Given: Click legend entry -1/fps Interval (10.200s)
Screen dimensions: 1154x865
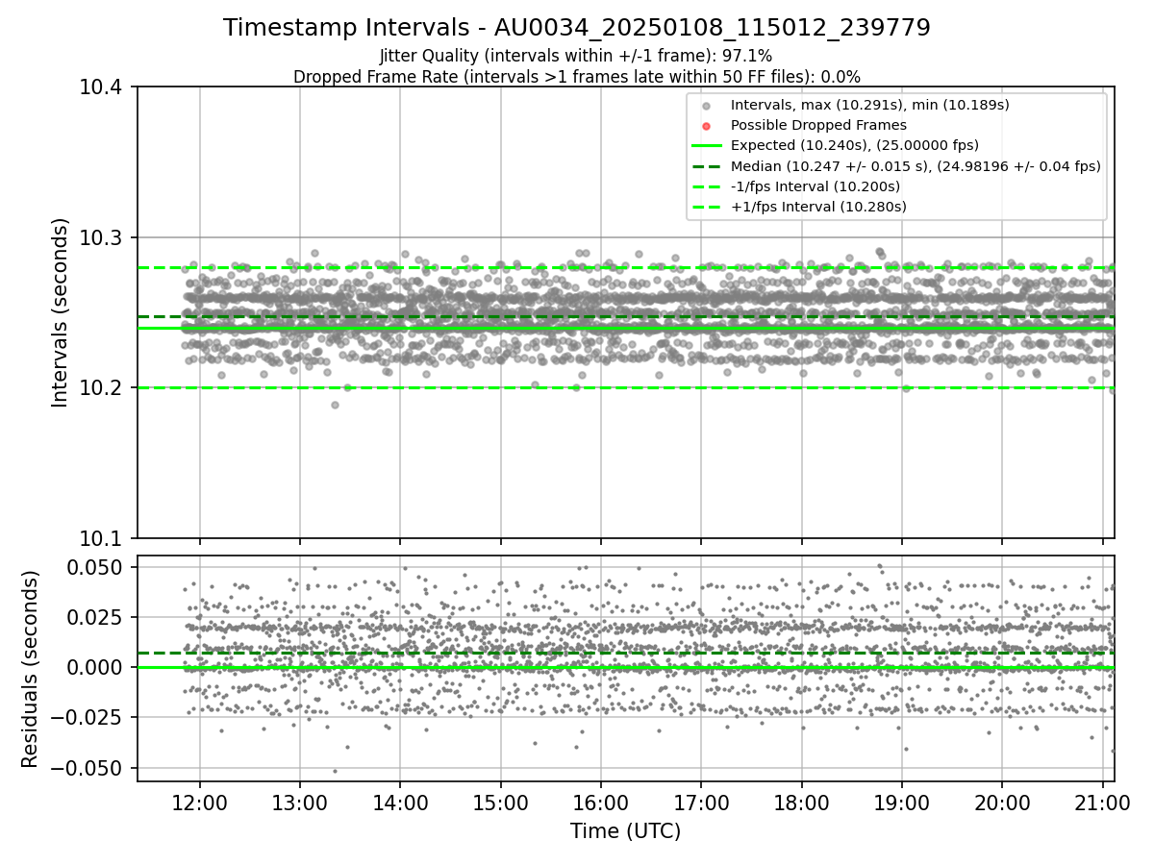Looking at the screenshot, I should tap(815, 186).
